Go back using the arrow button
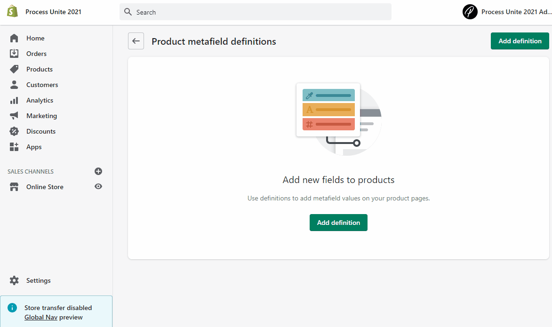The width and height of the screenshot is (552, 327). (136, 41)
